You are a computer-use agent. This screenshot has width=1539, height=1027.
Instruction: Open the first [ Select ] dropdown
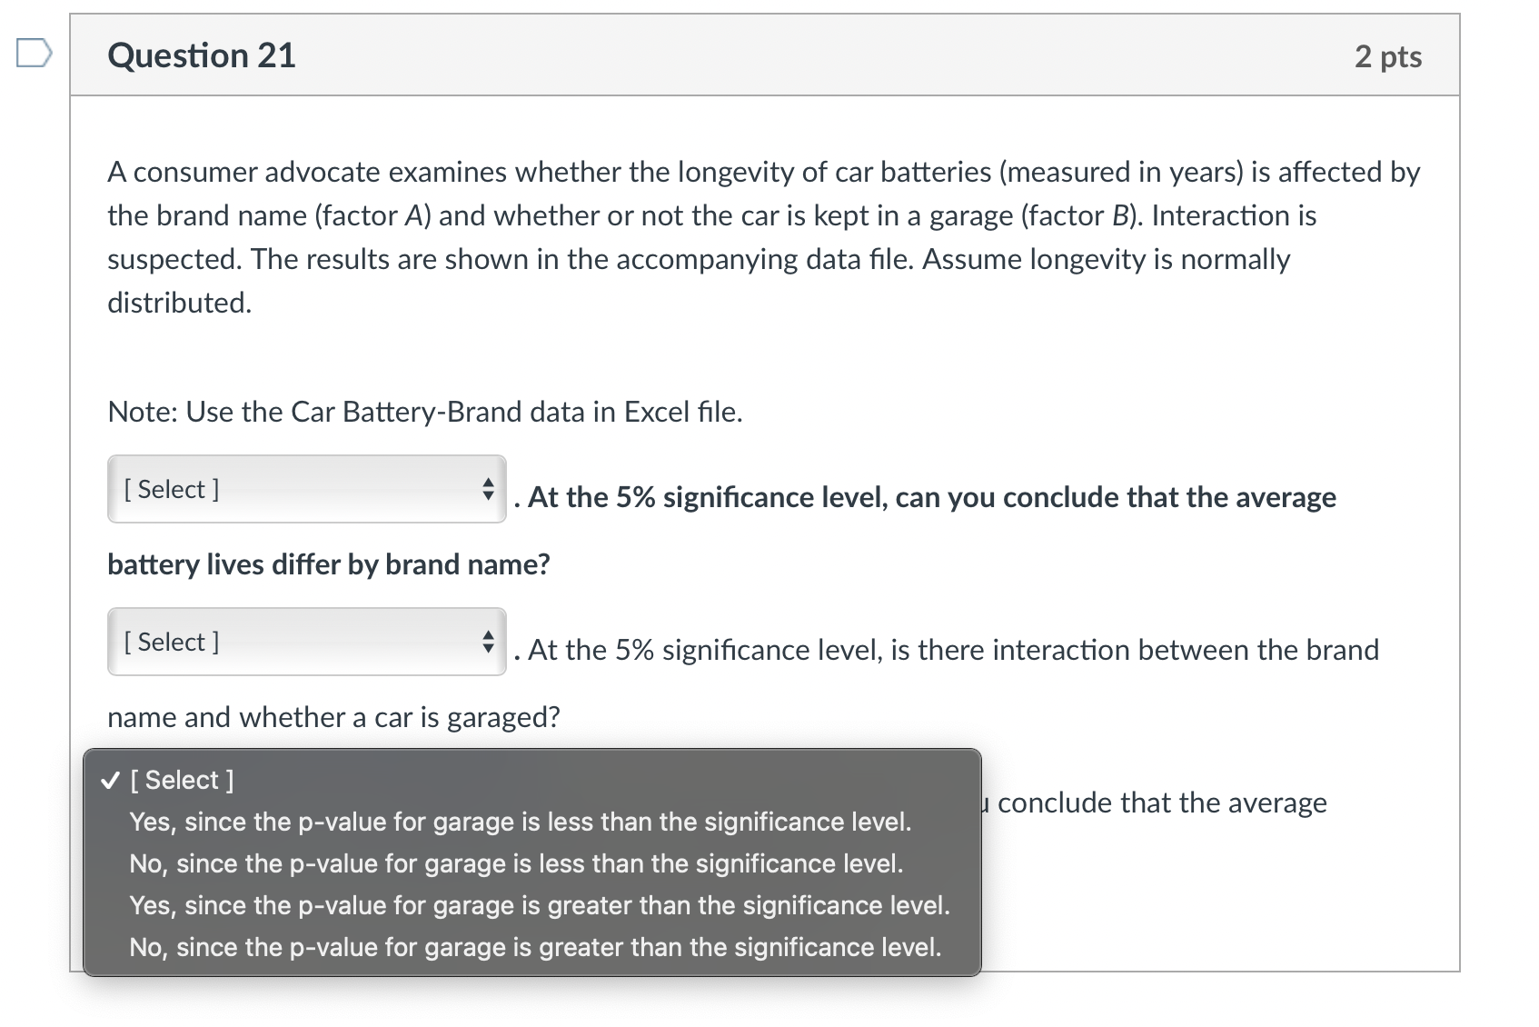point(306,489)
